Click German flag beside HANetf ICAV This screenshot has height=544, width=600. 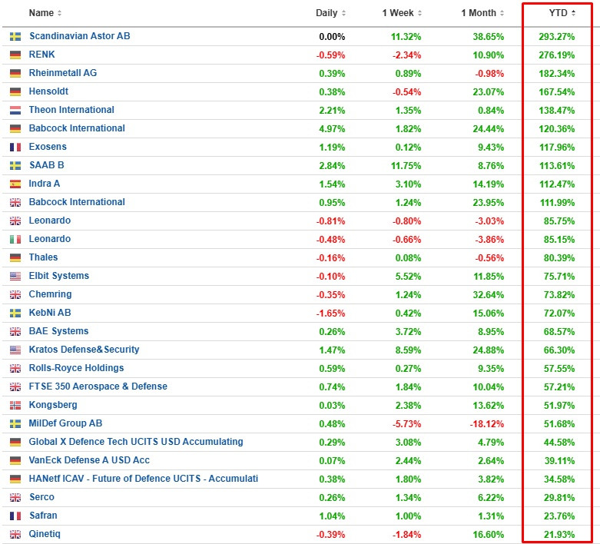[x=15, y=479]
